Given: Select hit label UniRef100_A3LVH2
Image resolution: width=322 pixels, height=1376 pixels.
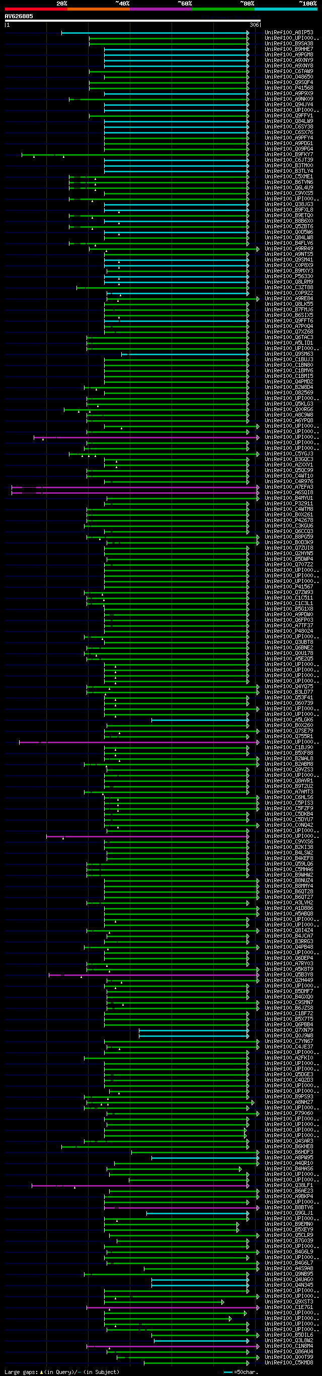Looking at the screenshot, I should point(289,902).
